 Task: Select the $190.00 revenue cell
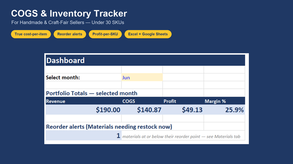[x=84, y=110]
